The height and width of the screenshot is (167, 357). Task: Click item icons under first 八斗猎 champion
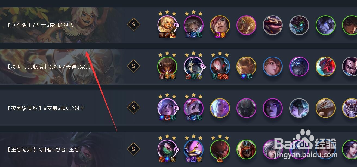point(167,35)
